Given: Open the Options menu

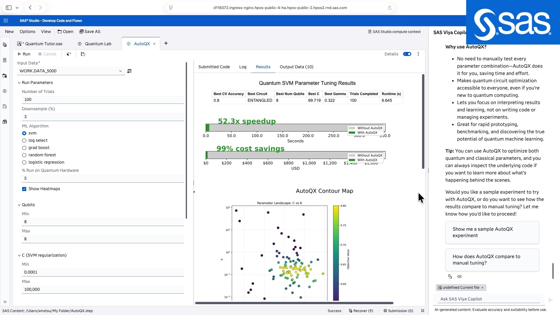Looking at the screenshot, I should click(27, 32).
